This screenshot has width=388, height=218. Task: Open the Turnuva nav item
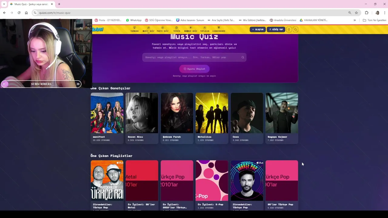point(134,29)
